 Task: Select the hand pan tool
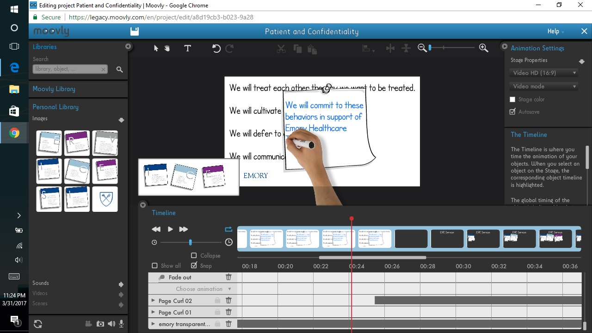[167, 48]
